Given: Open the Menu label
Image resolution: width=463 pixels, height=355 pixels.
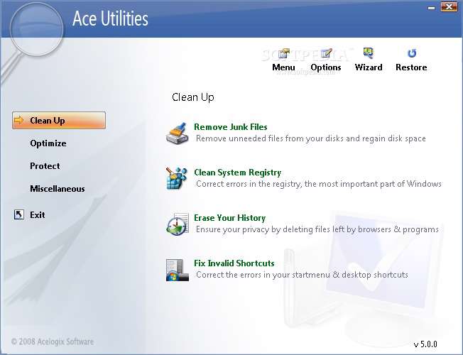Looking at the screenshot, I should [x=283, y=67].
